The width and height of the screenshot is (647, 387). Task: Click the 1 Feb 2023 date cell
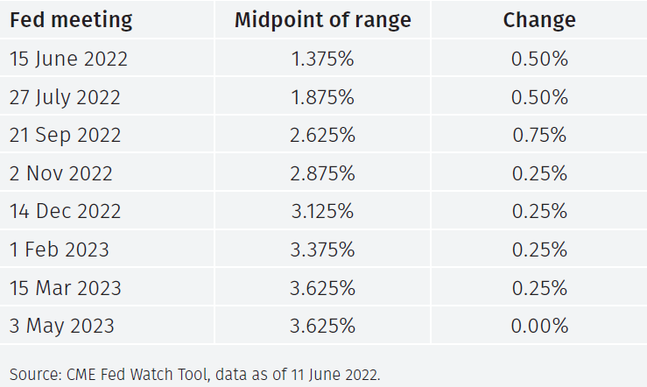(x=60, y=250)
